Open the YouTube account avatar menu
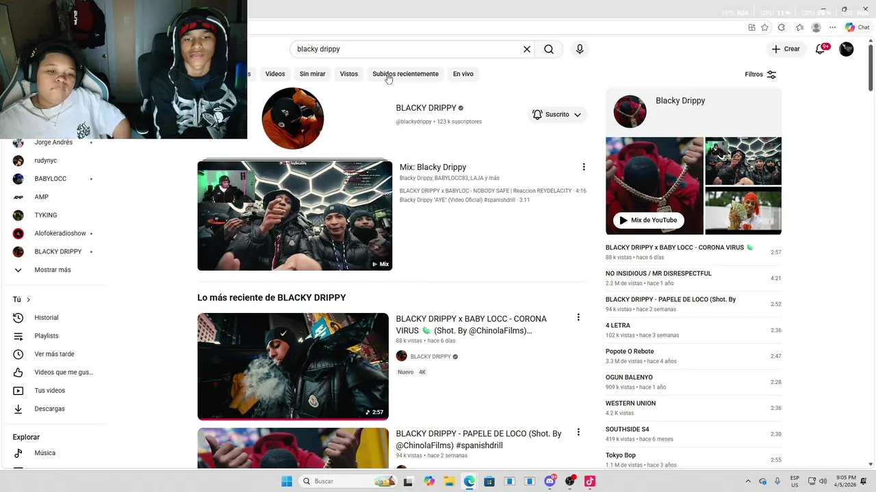 point(847,49)
